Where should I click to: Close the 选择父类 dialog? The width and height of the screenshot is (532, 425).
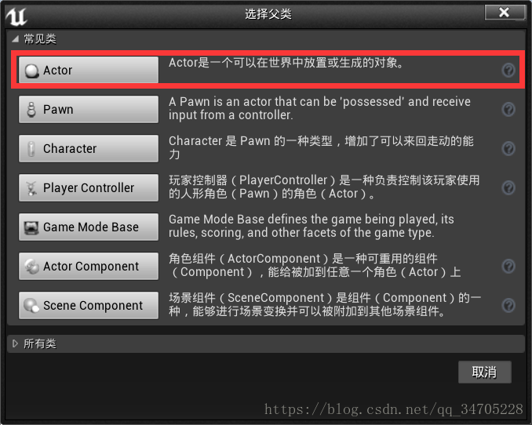click(x=505, y=13)
